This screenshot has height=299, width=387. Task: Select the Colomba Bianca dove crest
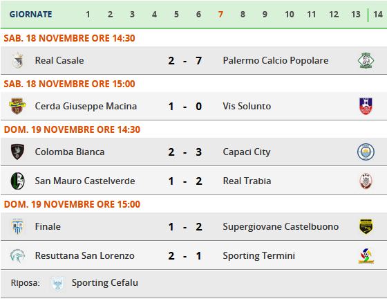(17, 152)
